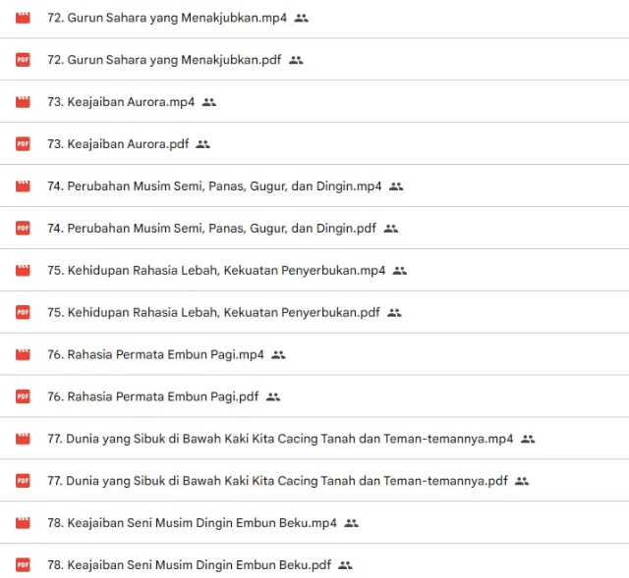Click PDF icon for 74. Perubahan Musim pdf
The height and width of the screenshot is (578, 629).
23,229
